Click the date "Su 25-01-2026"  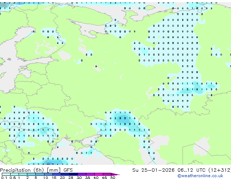(153, 170)
